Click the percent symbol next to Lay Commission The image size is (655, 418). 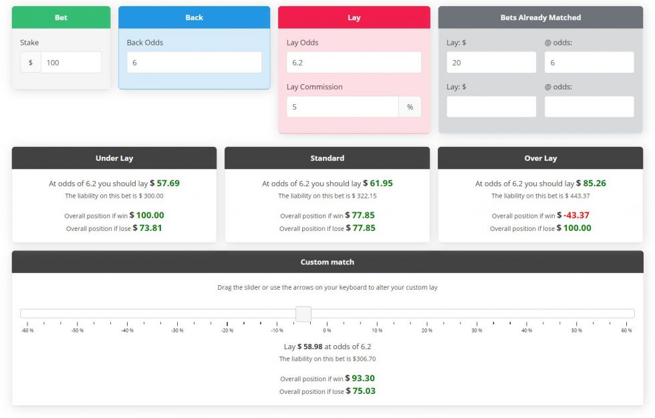[410, 107]
